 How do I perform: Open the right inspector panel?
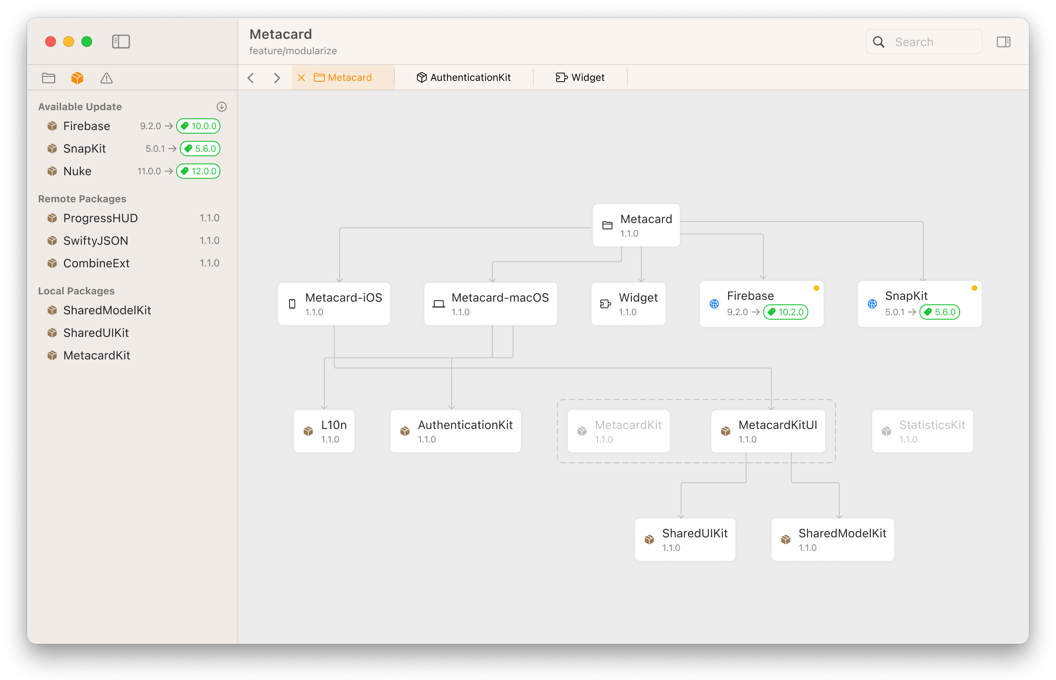tap(1004, 42)
